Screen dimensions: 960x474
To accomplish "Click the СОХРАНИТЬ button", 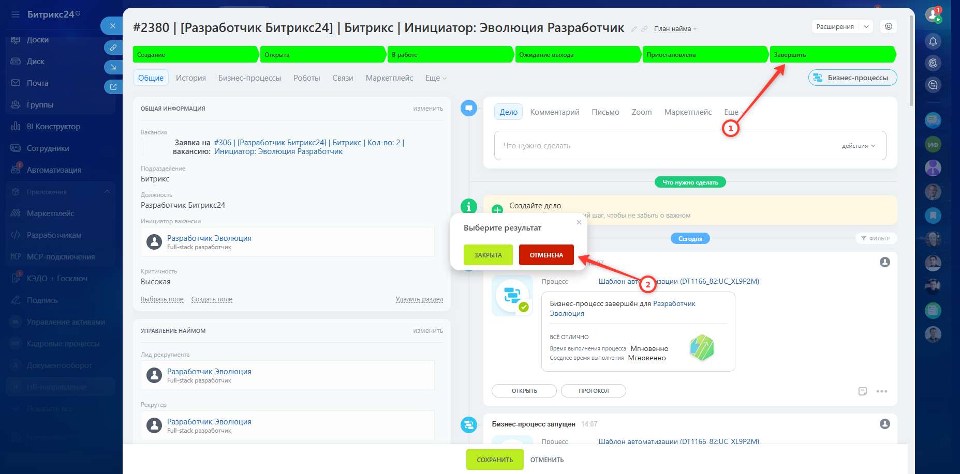I will coord(495,460).
